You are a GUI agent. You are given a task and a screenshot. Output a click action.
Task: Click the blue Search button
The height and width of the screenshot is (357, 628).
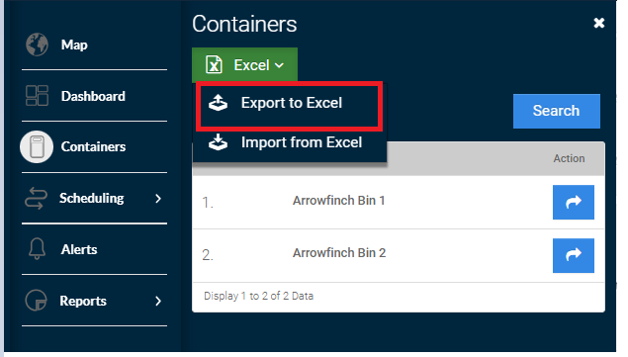(x=557, y=111)
